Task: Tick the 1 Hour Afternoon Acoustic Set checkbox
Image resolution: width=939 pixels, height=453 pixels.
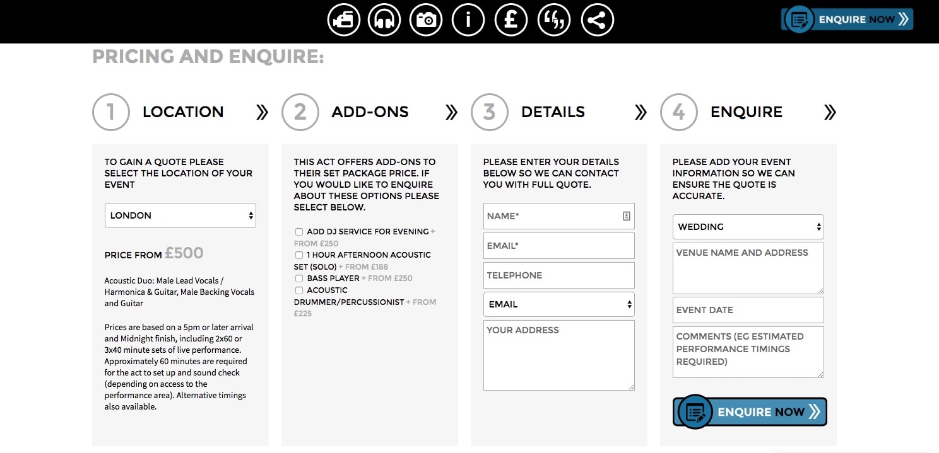Action: click(299, 255)
